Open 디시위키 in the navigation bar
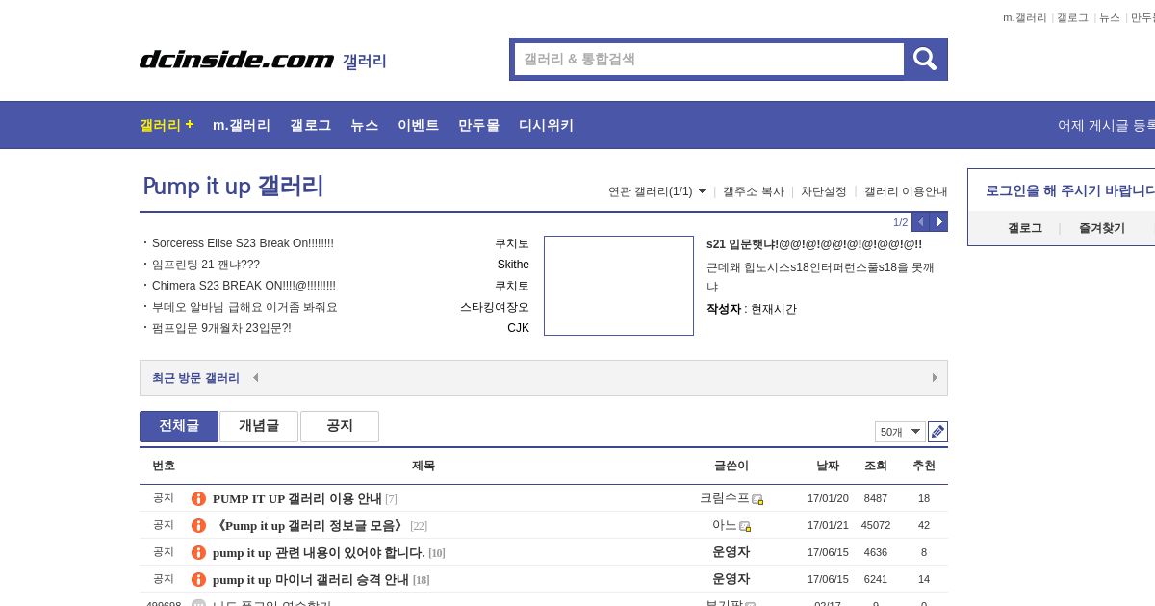The image size is (1155, 606). [x=546, y=125]
